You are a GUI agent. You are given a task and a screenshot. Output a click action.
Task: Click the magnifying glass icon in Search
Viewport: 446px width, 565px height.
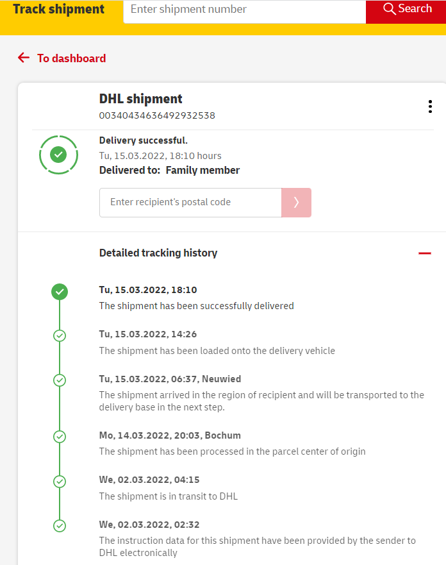point(389,9)
